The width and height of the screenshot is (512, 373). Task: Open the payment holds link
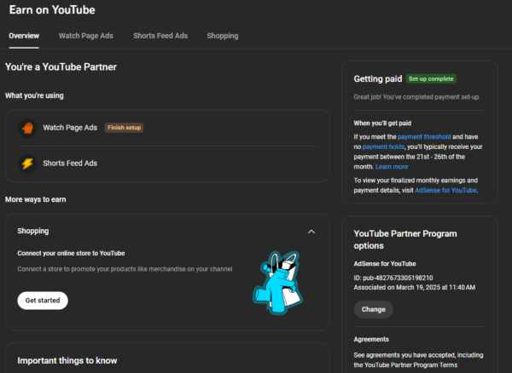(x=383, y=147)
